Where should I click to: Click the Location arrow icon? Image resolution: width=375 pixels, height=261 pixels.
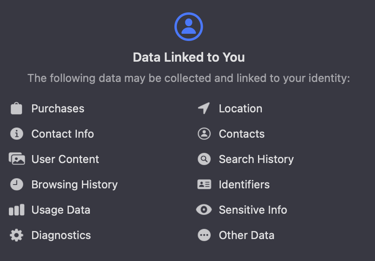click(x=204, y=109)
